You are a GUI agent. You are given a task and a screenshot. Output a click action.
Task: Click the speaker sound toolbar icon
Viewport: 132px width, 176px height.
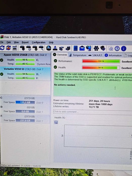click(x=103, y=48)
